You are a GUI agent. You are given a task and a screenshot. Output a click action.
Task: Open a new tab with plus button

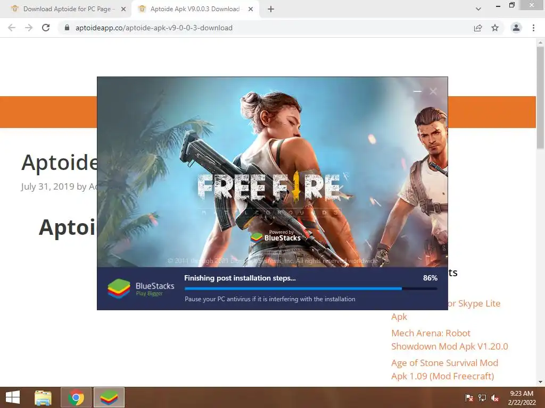[x=271, y=9]
